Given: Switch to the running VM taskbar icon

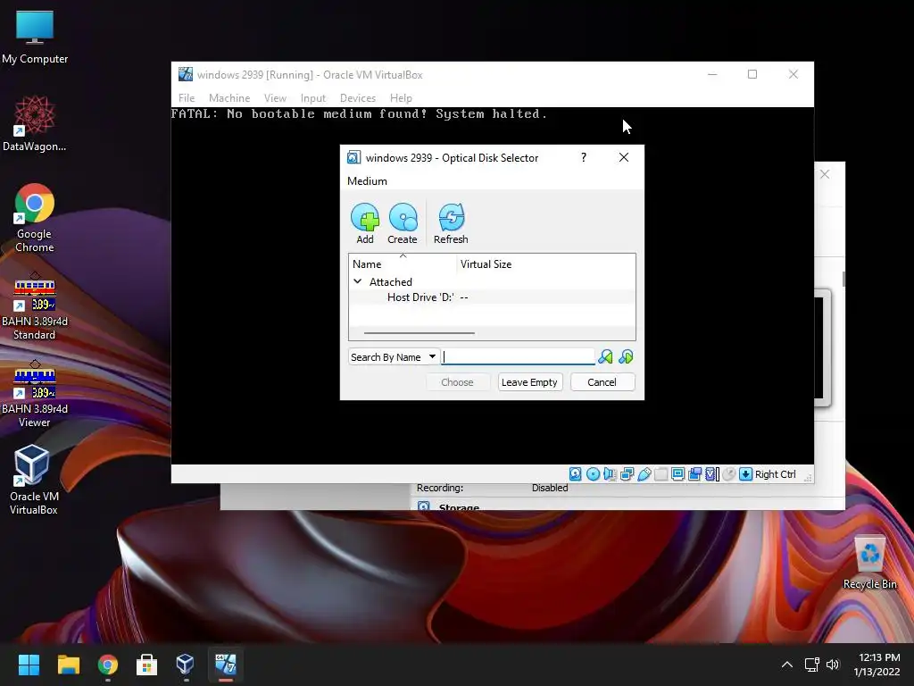Looking at the screenshot, I should point(226,665).
